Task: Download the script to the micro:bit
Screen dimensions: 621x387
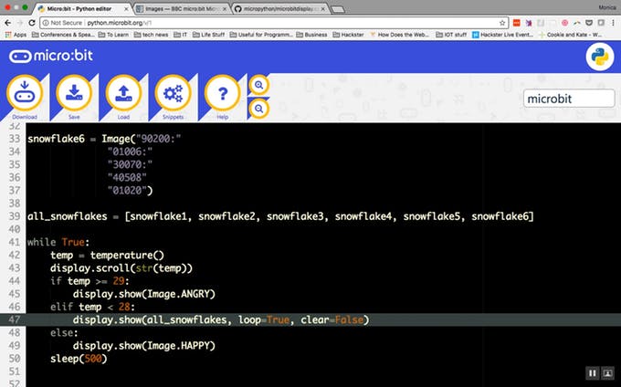Action: click(x=25, y=93)
